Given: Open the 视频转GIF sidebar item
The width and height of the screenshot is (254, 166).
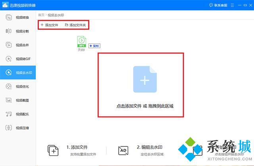Looking at the screenshot, I should (x=18, y=59).
